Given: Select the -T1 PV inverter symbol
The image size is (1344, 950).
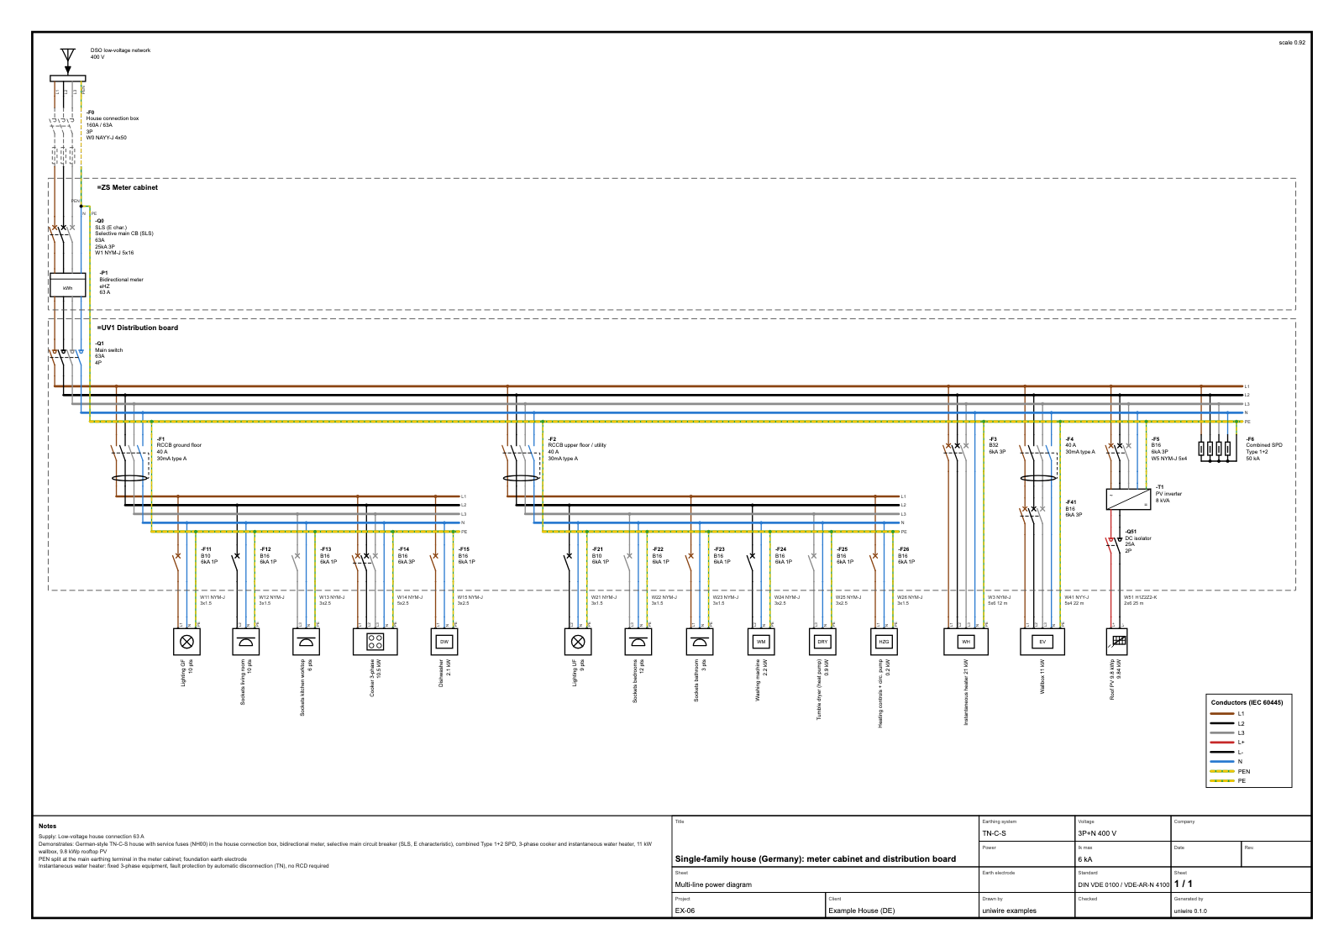Looking at the screenshot, I should click(x=1128, y=500).
